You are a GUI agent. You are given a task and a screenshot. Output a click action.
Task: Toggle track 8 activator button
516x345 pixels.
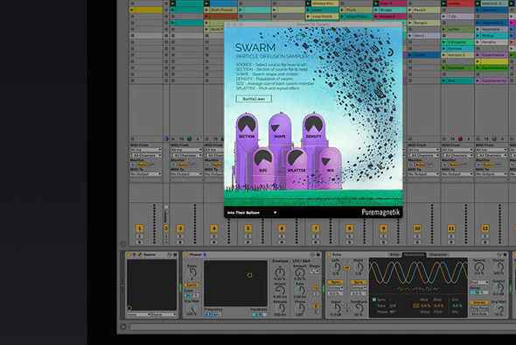(x=350, y=228)
